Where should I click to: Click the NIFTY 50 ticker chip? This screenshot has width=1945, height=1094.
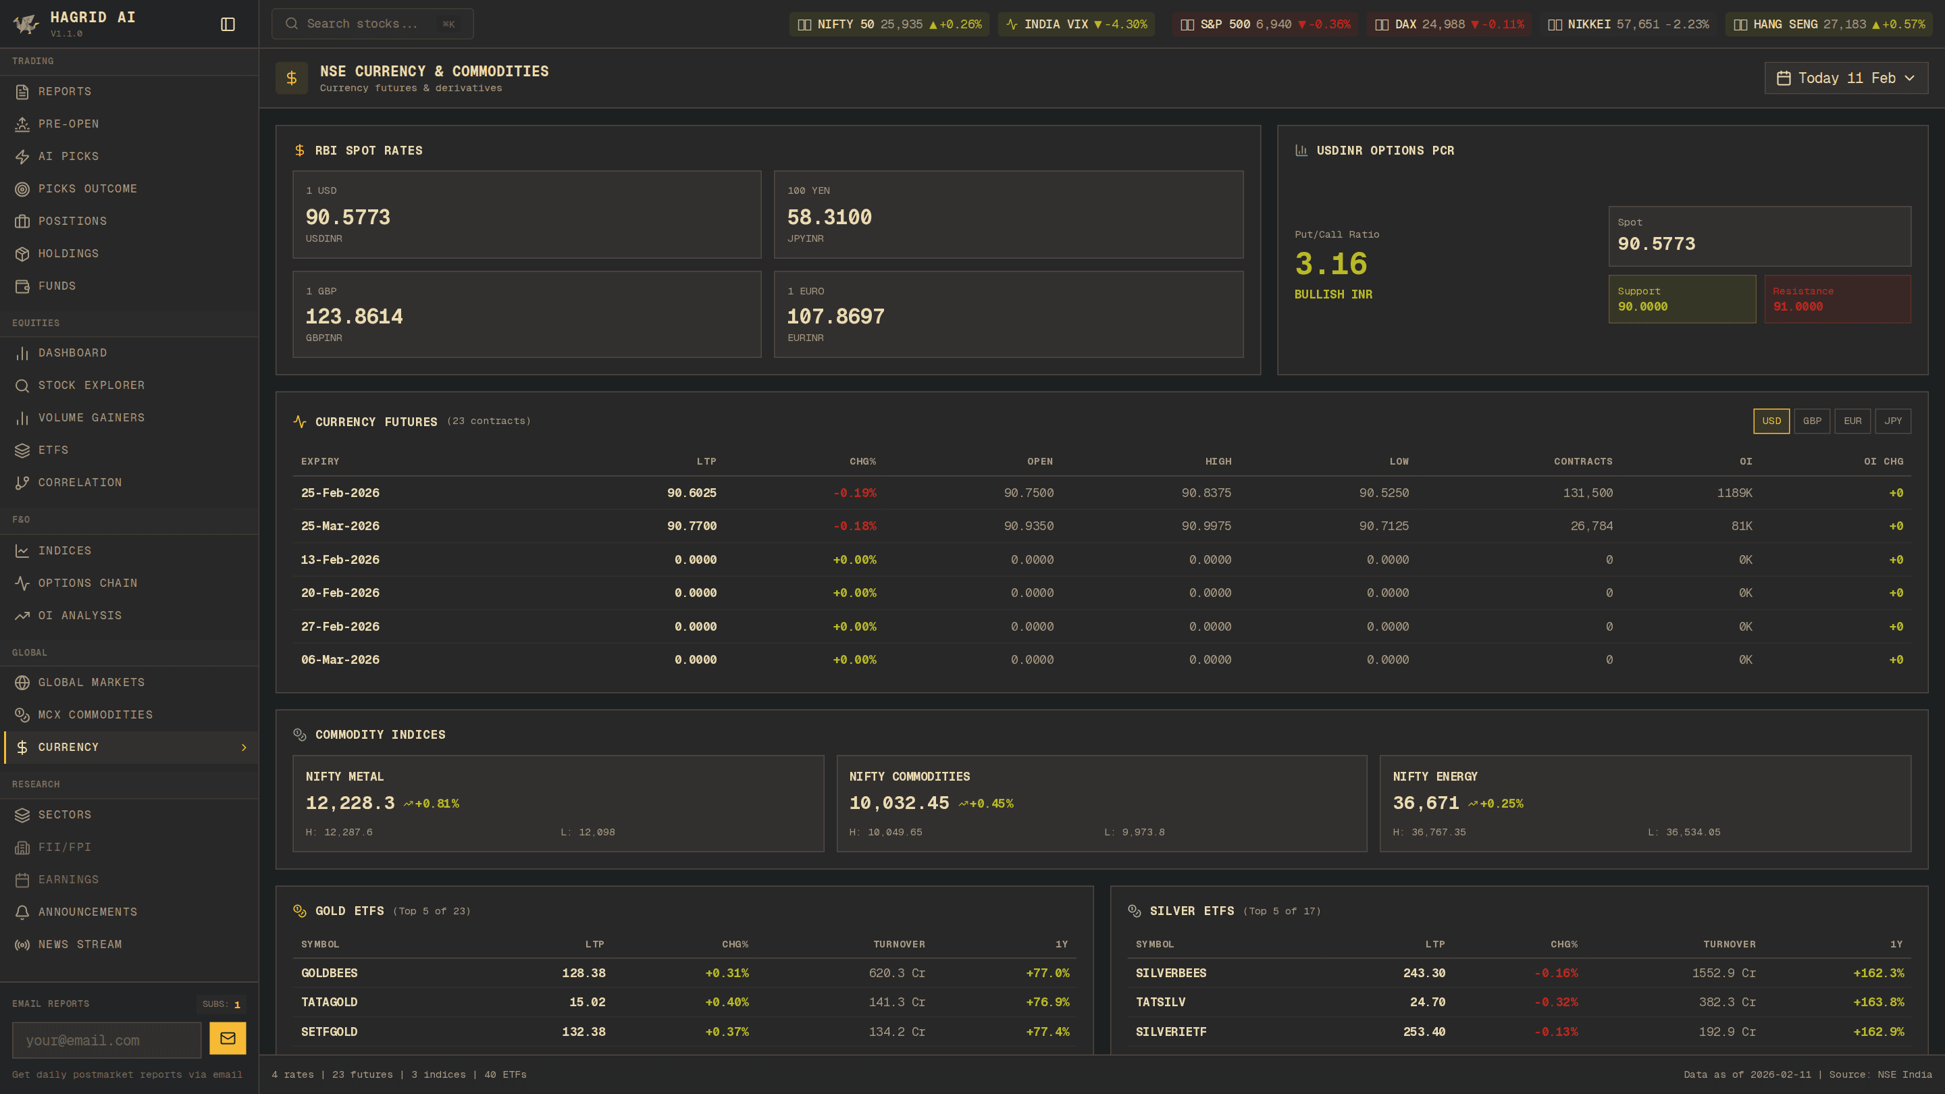pyautogui.click(x=889, y=24)
